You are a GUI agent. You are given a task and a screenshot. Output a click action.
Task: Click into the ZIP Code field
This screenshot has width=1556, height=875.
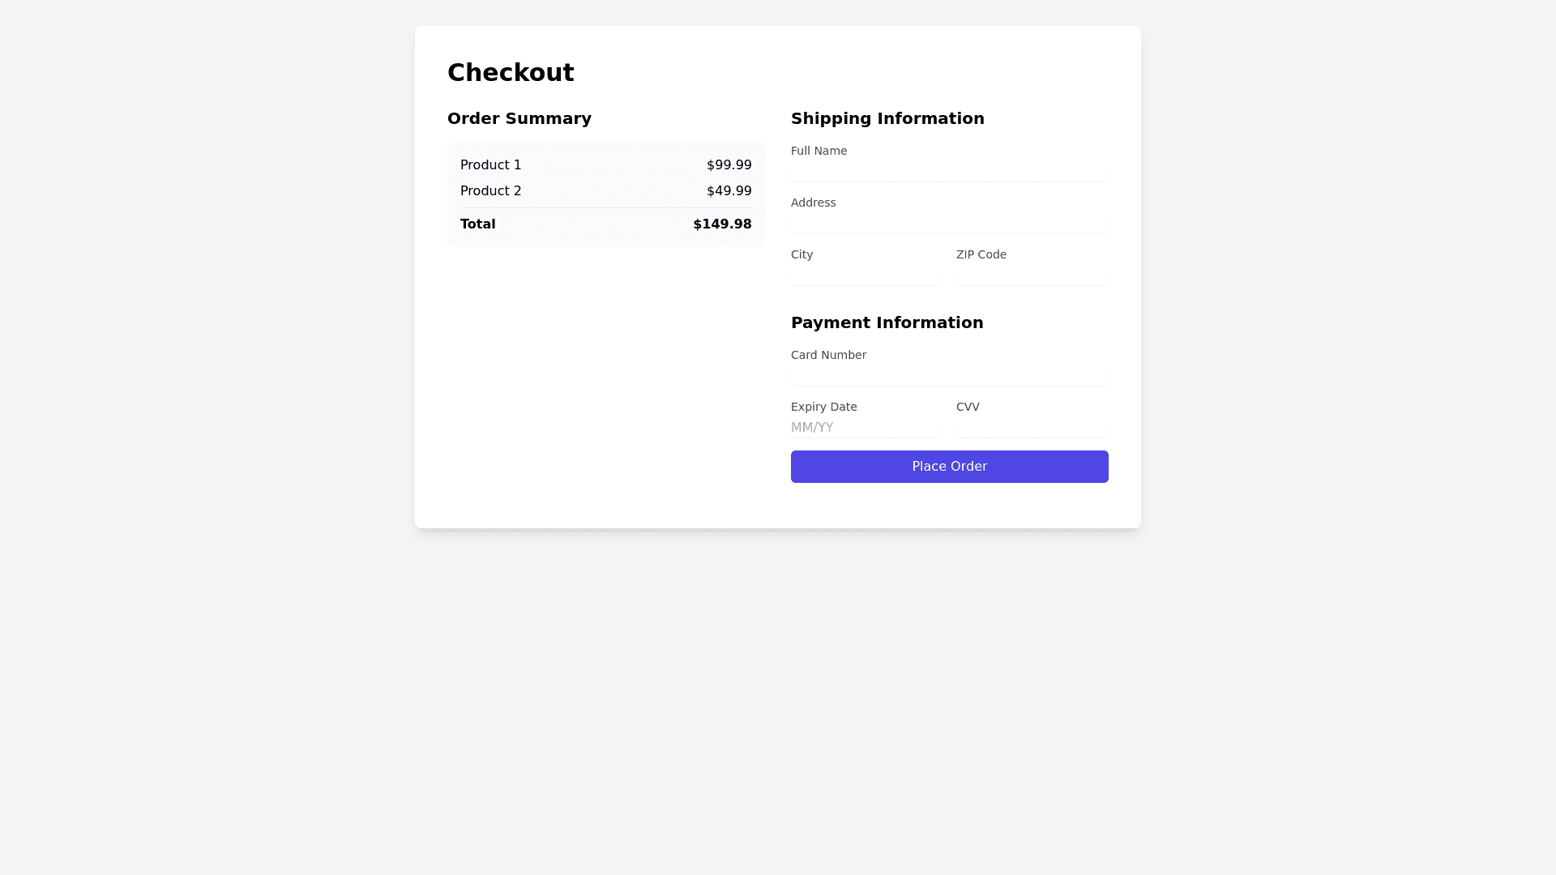1032,275
